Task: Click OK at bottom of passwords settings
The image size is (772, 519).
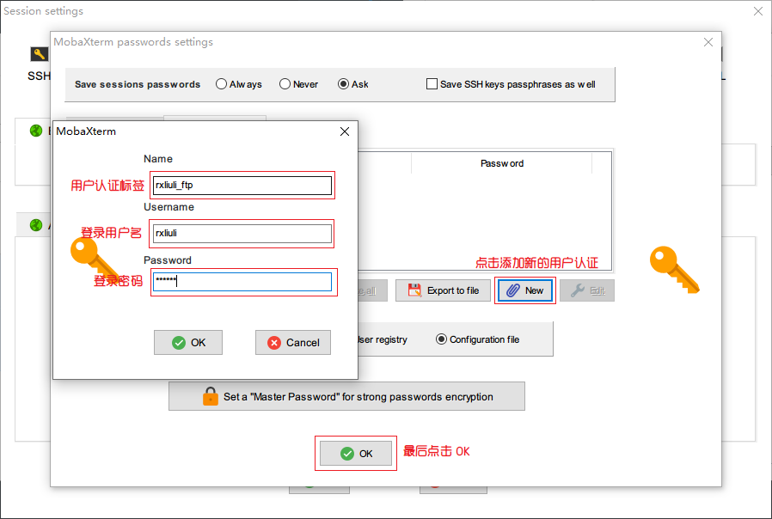Action: 356,454
